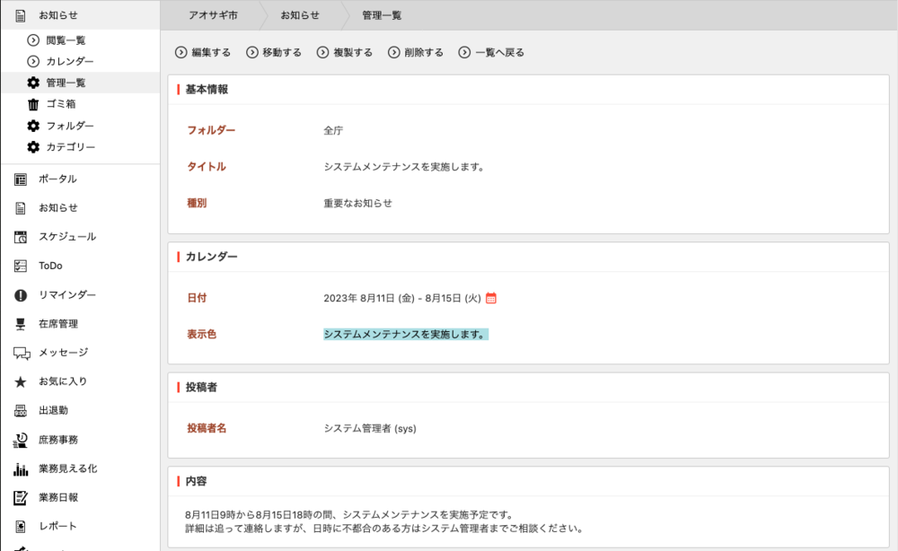Click the 出退勤 time clock icon
This screenshot has width=898, height=551.
click(x=21, y=411)
